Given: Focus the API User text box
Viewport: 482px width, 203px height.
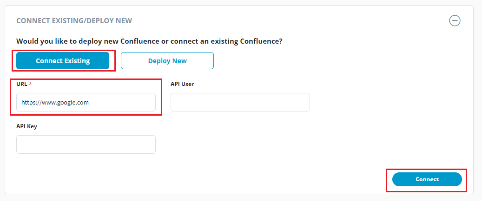Looking at the screenshot, I should tap(240, 102).
